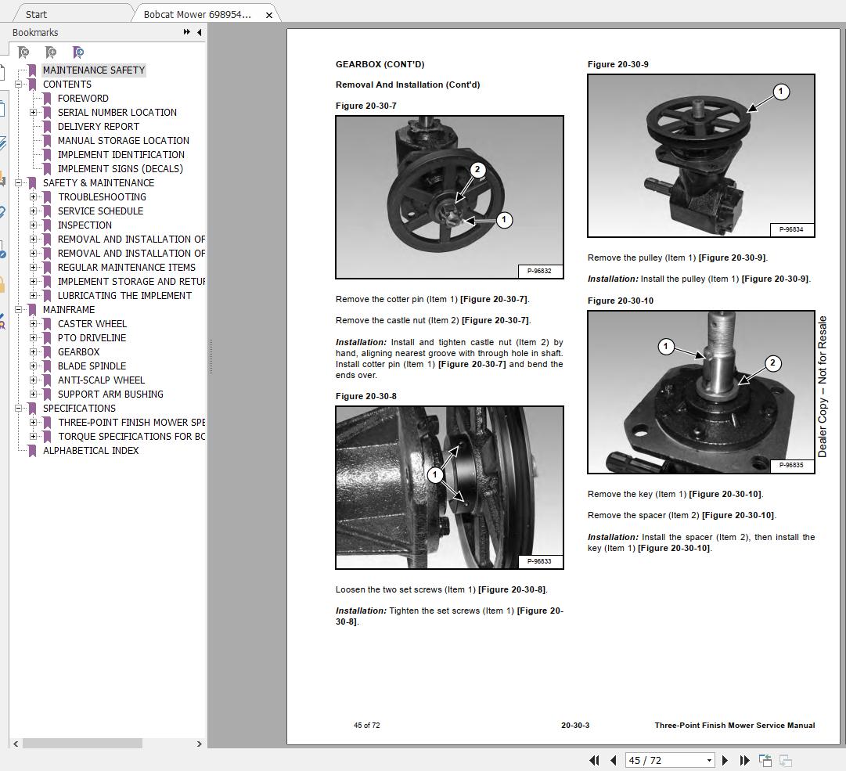Click the greyed next view icon
The height and width of the screenshot is (771, 846).
[786, 760]
